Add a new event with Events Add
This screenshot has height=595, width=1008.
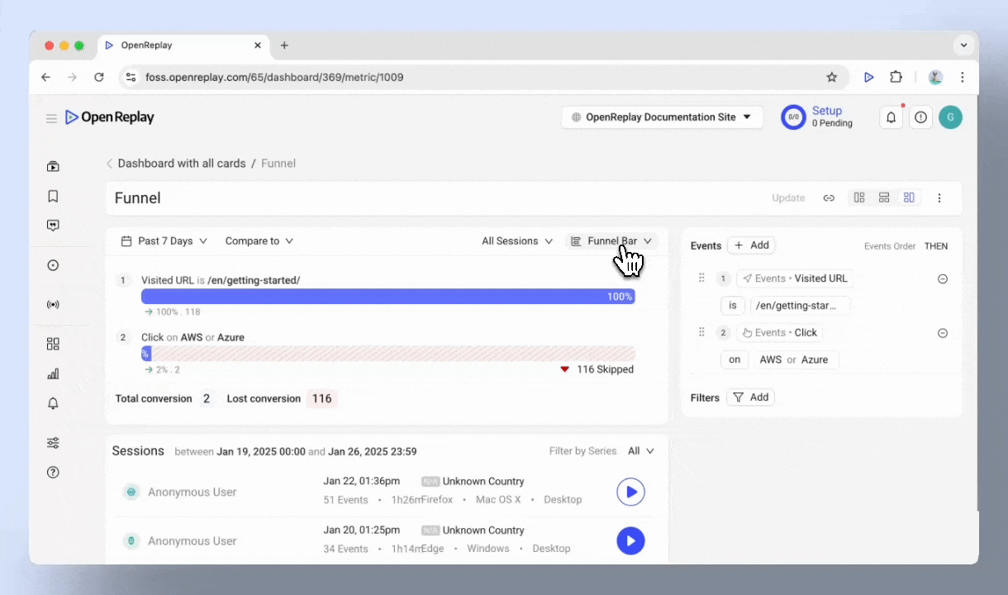751,245
